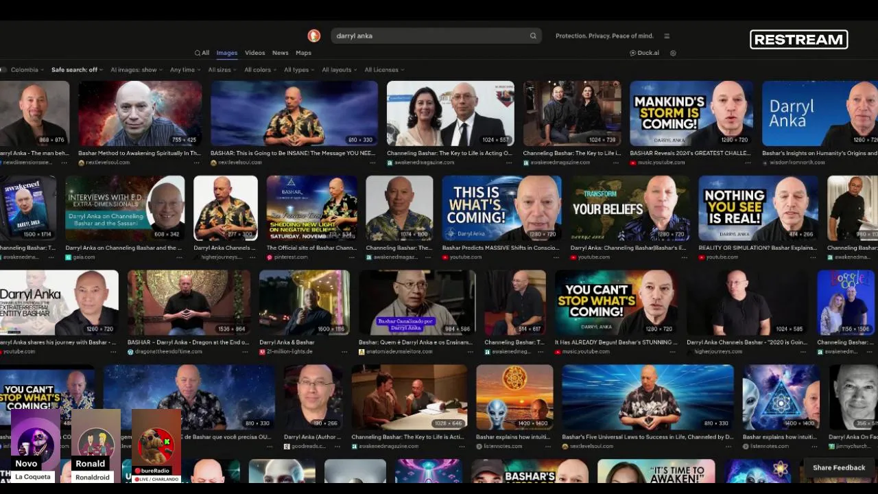Open 'BASHAR – Darryl Anka – Dragon at the End' link

[189, 342]
